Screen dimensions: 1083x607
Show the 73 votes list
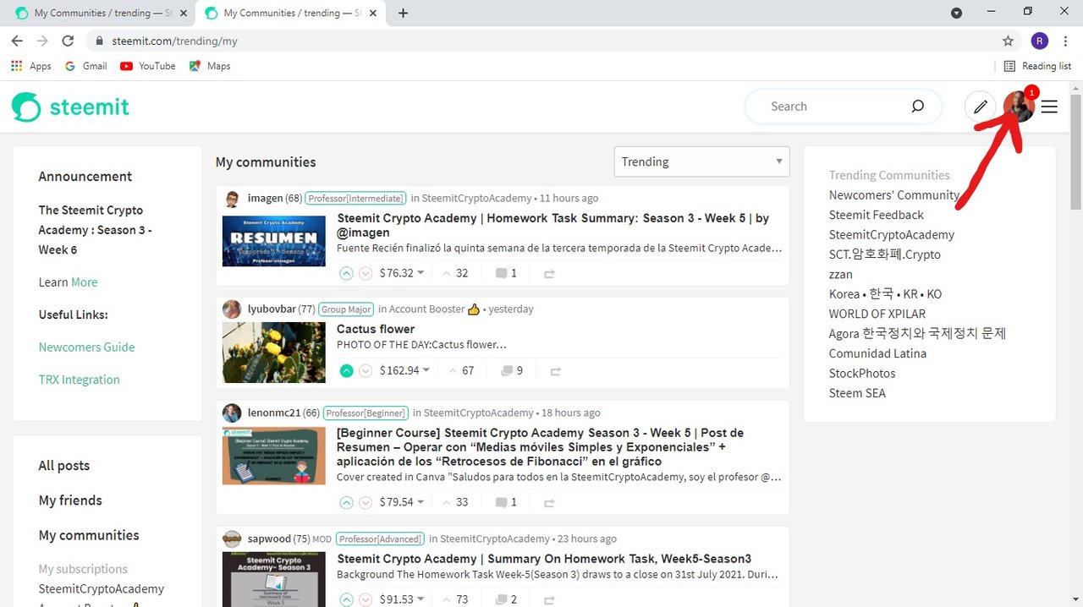click(x=456, y=599)
